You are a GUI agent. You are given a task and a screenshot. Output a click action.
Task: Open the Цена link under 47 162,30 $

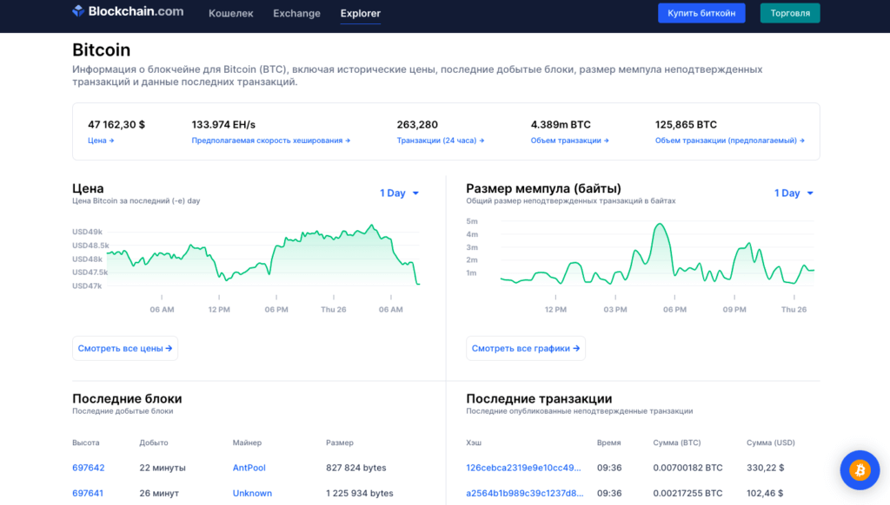coord(101,141)
